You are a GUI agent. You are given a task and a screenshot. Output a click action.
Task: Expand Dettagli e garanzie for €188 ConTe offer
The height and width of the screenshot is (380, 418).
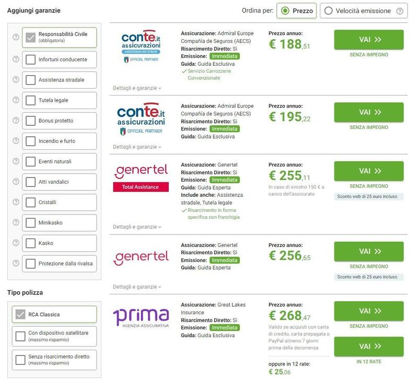[137, 88]
